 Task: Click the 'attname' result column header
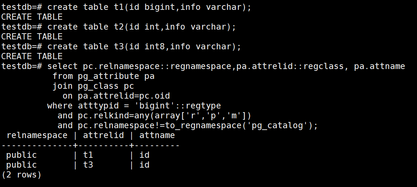[x=157, y=136]
